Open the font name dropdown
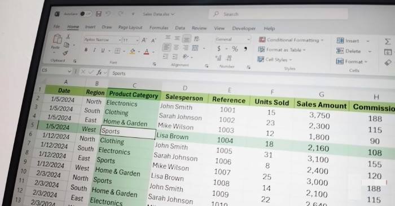Screen dimensions: 395x206 click(120, 40)
